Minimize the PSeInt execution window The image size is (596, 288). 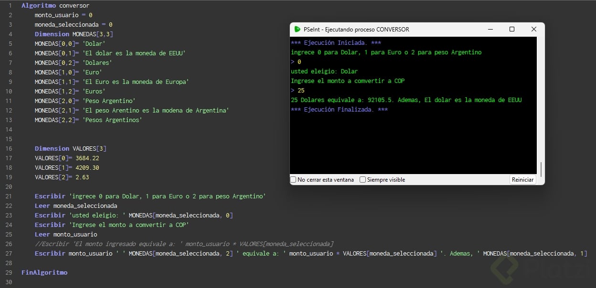490,29
